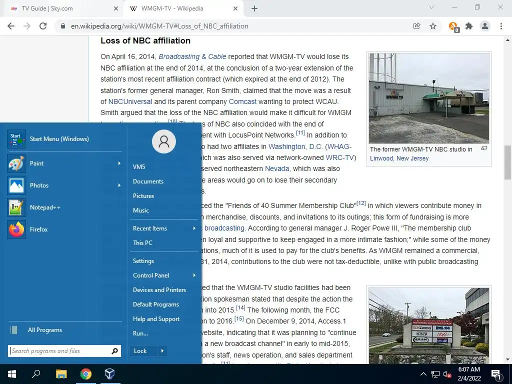Open the Extensions puzzle piece menu
Image resolution: width=512 pixels, height=384 pixels.
[469, 26]
